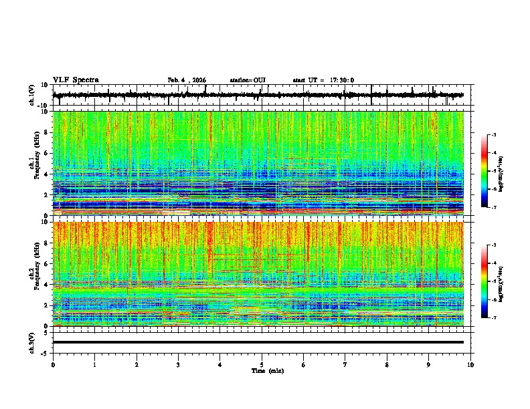Click the ch.1 voltage waveform trace
The width and height of the screenshot is (530, 409).
pos(258,95)
